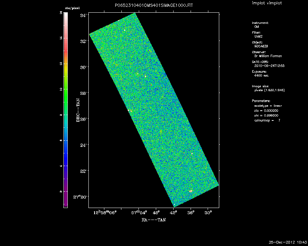This screenshot has height=246, width=308.
Task: Click RA tick label 30s
Action: tap(208, 213)
